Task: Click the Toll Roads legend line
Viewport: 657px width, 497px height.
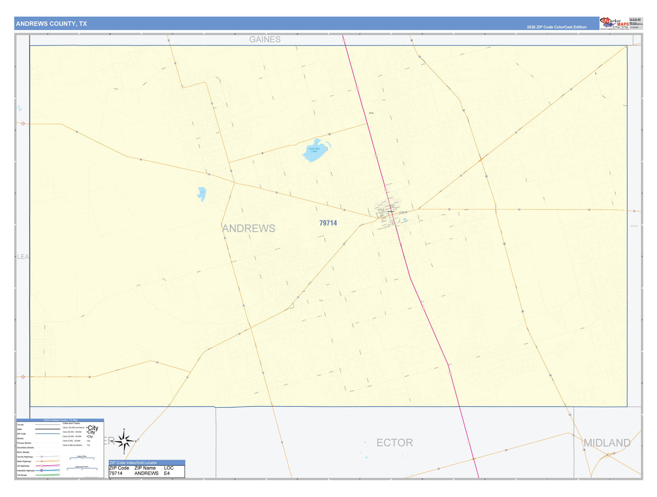Action: pos(48,475)
